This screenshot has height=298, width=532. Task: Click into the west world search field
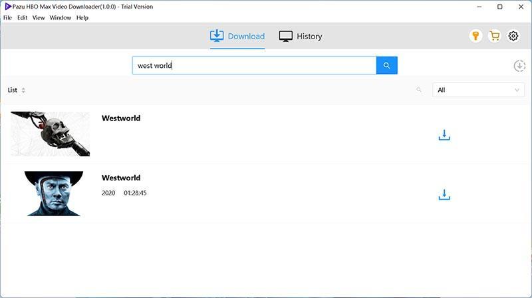click(254, 65)
